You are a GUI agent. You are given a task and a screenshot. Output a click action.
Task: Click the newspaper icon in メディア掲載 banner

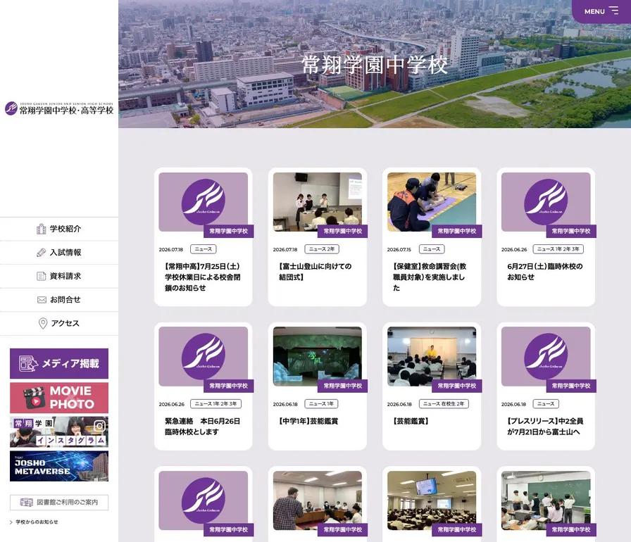click(28, 363)
